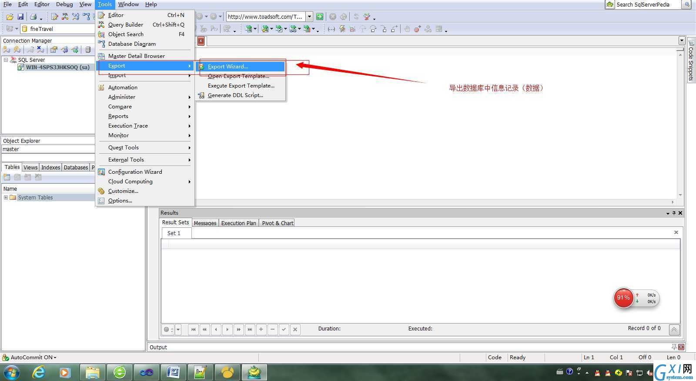Click the Object Explorer filter box below master

click(48, 157)
